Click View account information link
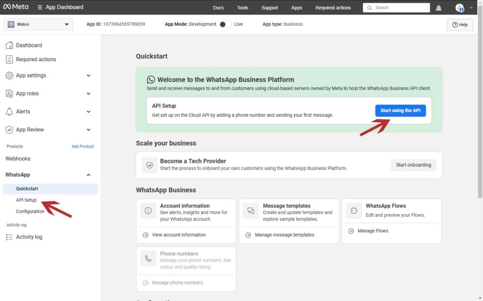Image resolution: width=483 pixels, height=301 pixels. click(179, 235)
